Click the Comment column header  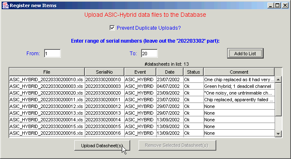pyautogui.click(x=239, y=72)
